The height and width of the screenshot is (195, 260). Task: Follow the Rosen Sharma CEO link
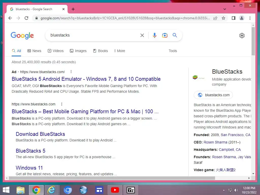215,142
